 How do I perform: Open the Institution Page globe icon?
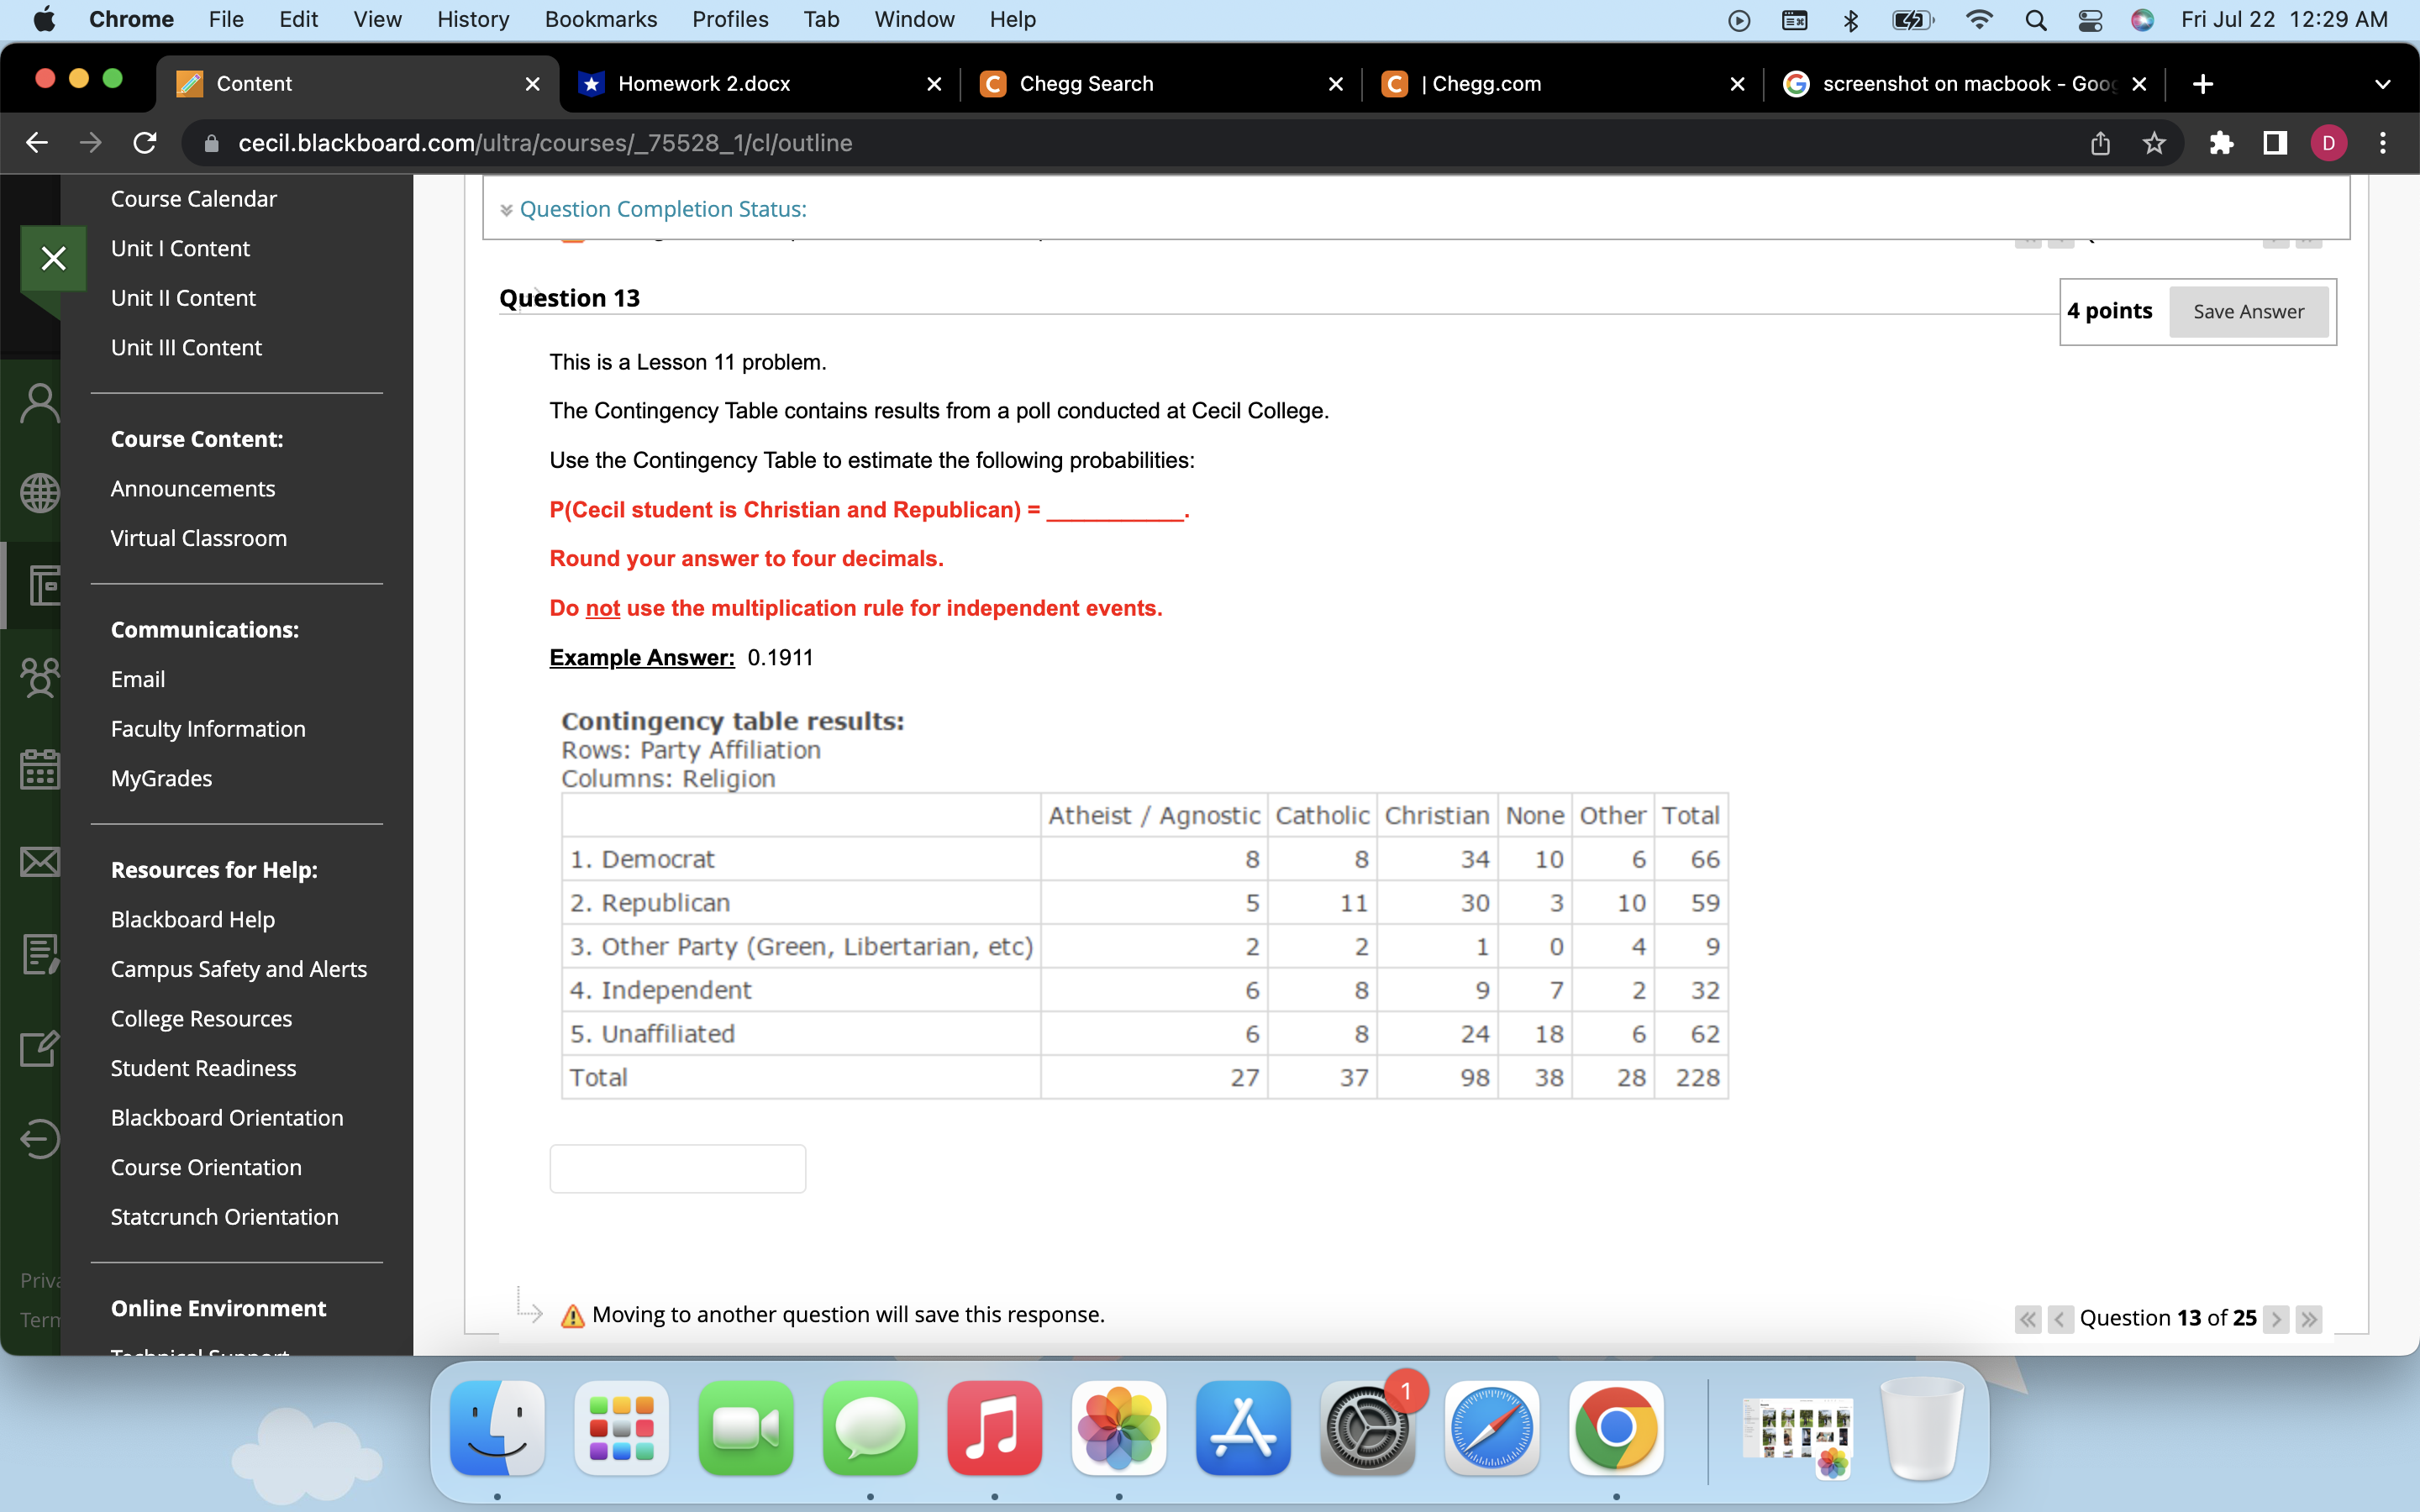[x=39, y=492]
